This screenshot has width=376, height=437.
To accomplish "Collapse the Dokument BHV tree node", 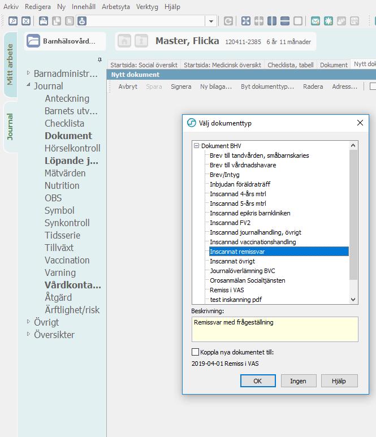I will (x=197, y=145).
